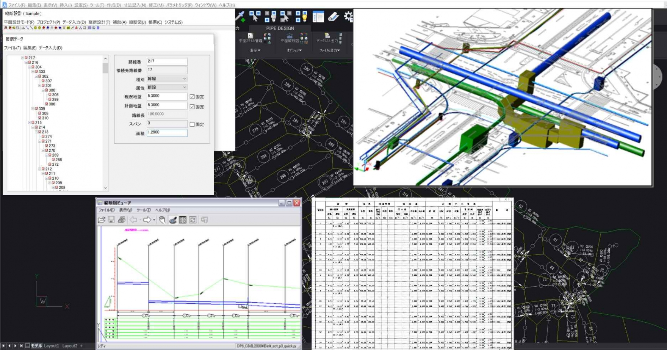The image size is (667, 350).
Task: Click the first blue grid table icon in 縦断設計 toolbar
Action: (90, 28)
